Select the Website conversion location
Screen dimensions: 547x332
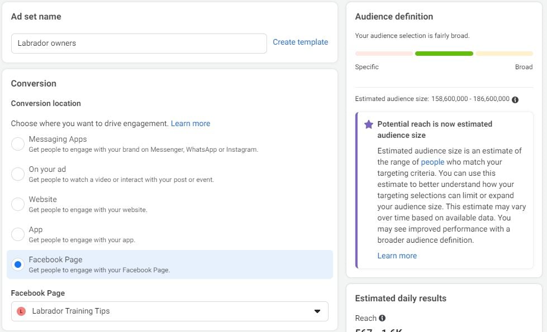click(x=17, y=203)
